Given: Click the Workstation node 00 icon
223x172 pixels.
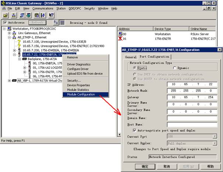Looking at the screenshot, I should tap(120, 34).
